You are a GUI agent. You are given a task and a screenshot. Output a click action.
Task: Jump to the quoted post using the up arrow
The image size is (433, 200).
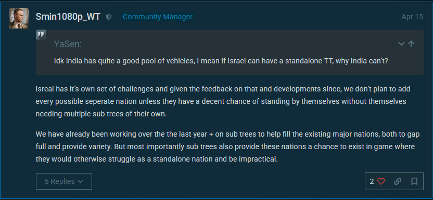411,44
